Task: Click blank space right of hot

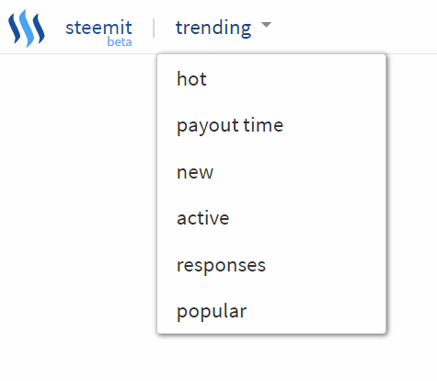Action: pos(296,79)
